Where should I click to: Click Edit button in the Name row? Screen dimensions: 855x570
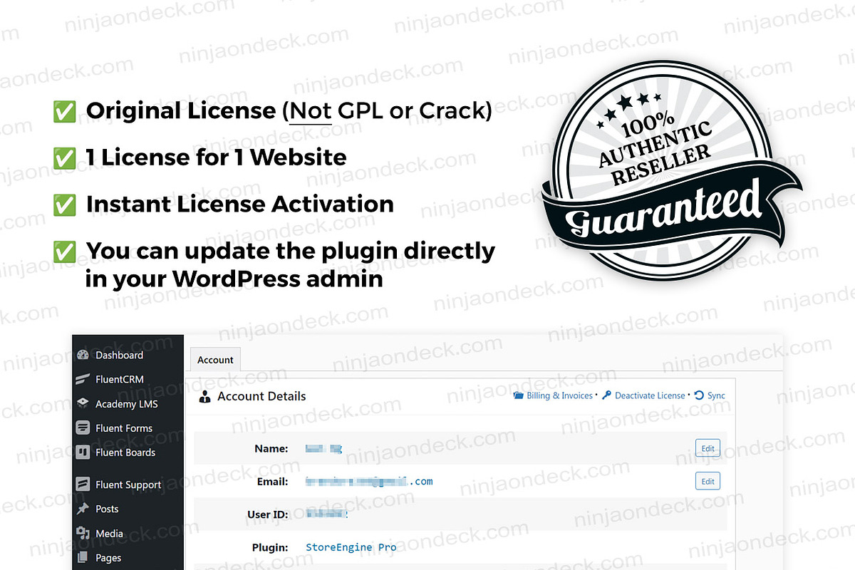point(708,449)
